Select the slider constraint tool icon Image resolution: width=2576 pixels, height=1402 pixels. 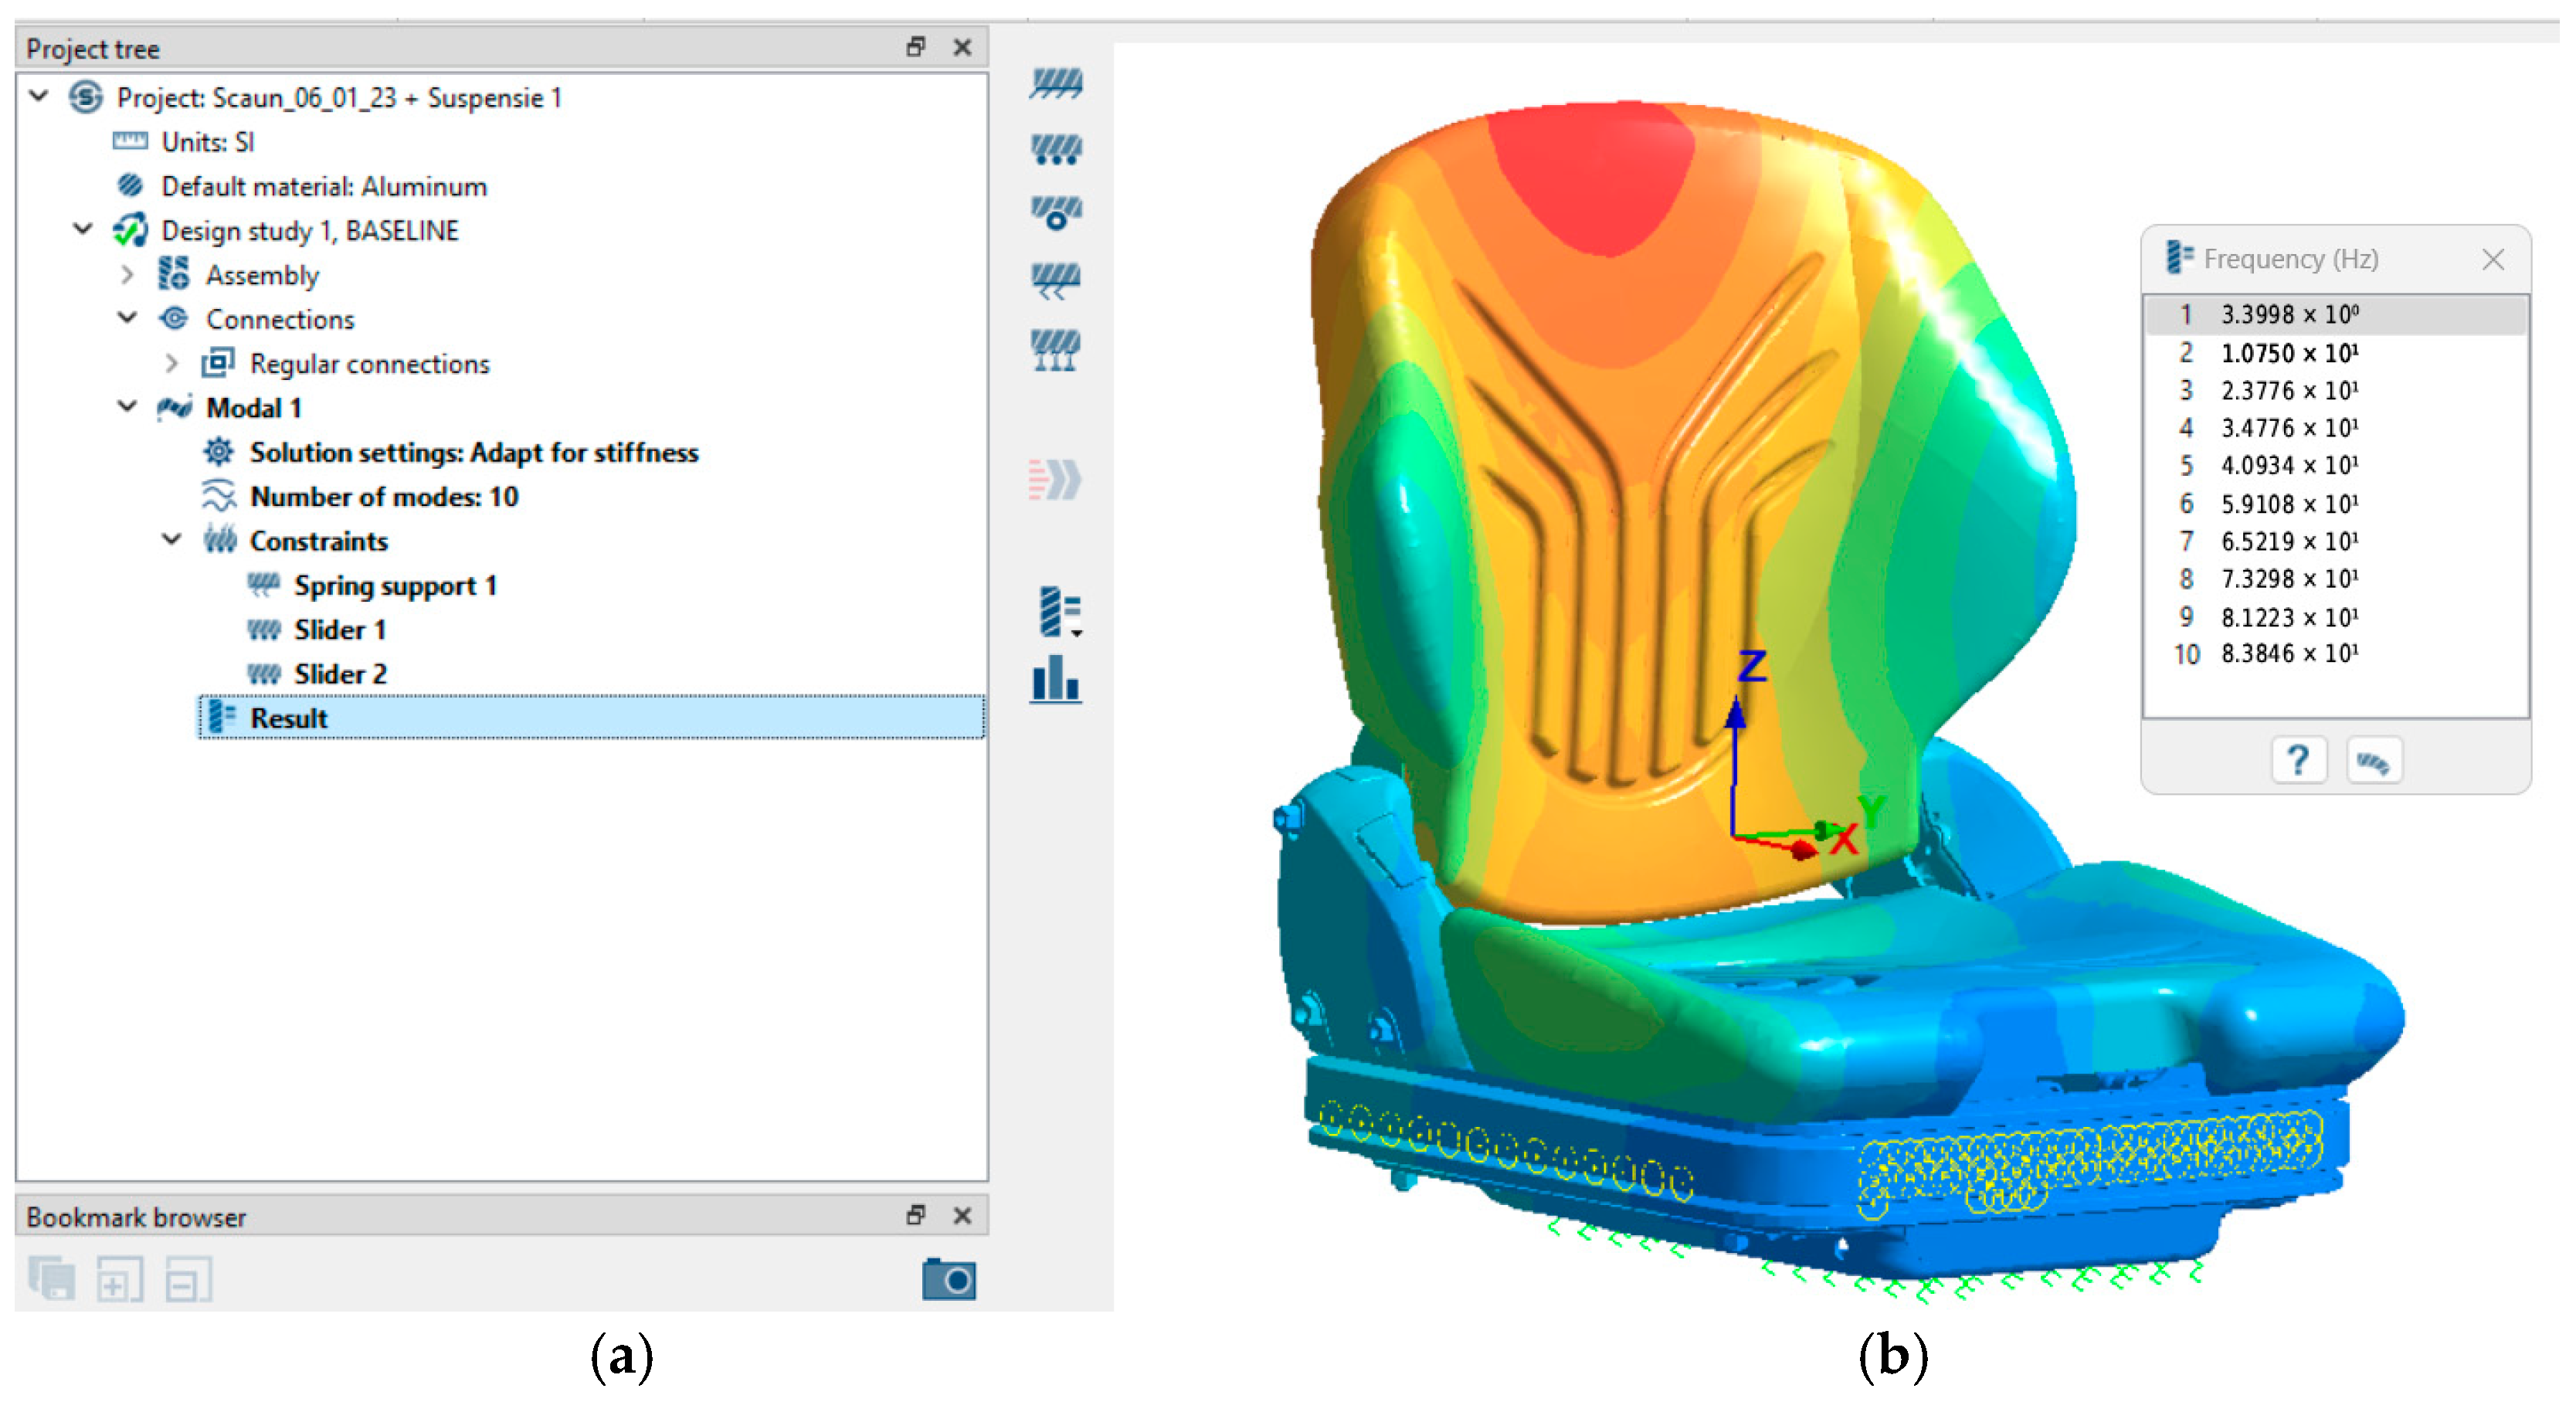tap(1055, 150)
